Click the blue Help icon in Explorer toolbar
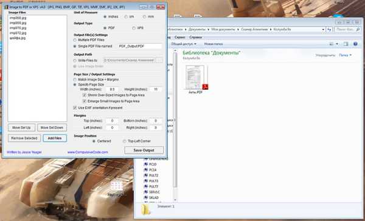This screenshot has width=365, height=221. 355,44
